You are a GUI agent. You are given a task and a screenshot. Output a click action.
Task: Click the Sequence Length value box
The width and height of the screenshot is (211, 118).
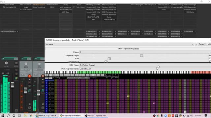[210, 55]
